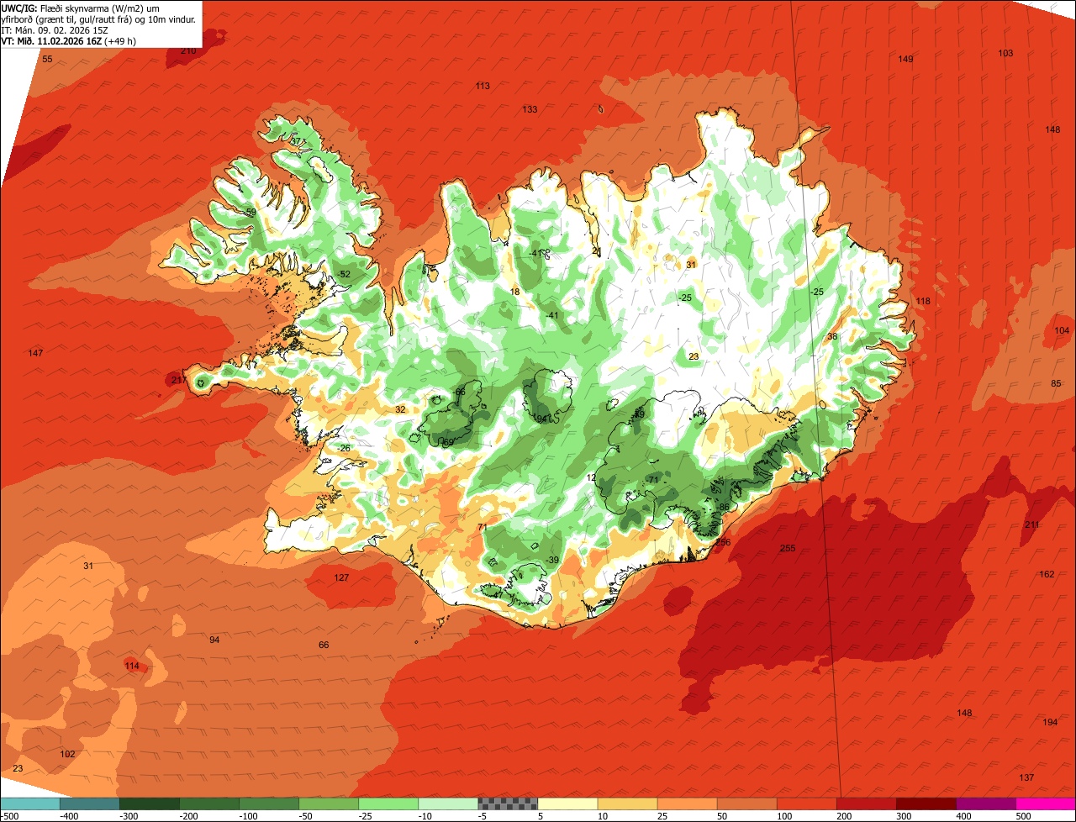Select legend color swatch between -500 and -400
The image size is (1076, 822).
[x=29, y=804]
